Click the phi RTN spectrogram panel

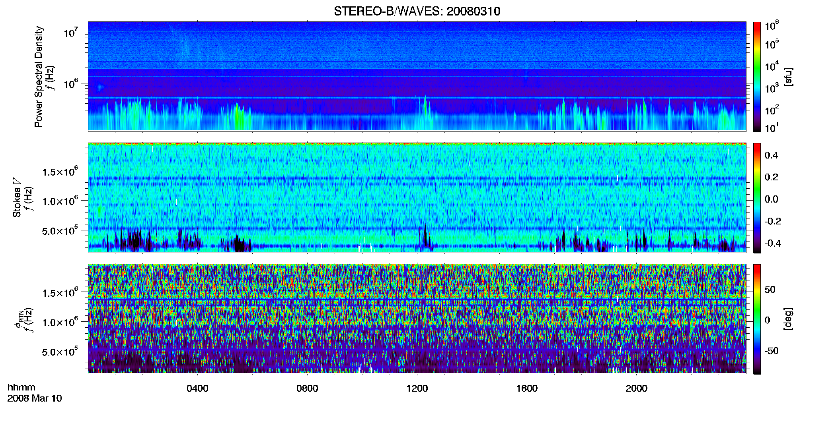(x=417, y=319)
